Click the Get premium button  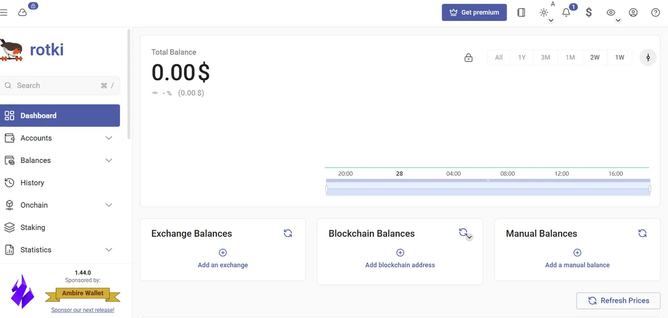coord(474,13)
